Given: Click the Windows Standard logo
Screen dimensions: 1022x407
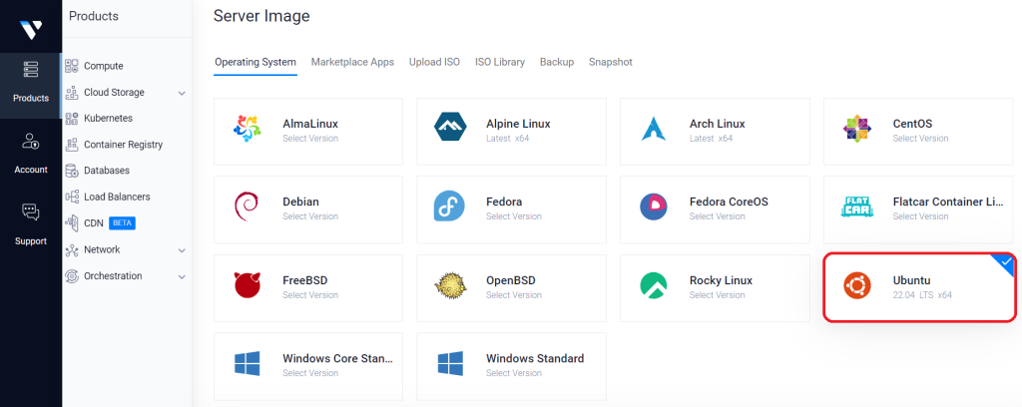Looking at the screenshot, I should click(450, 363).
